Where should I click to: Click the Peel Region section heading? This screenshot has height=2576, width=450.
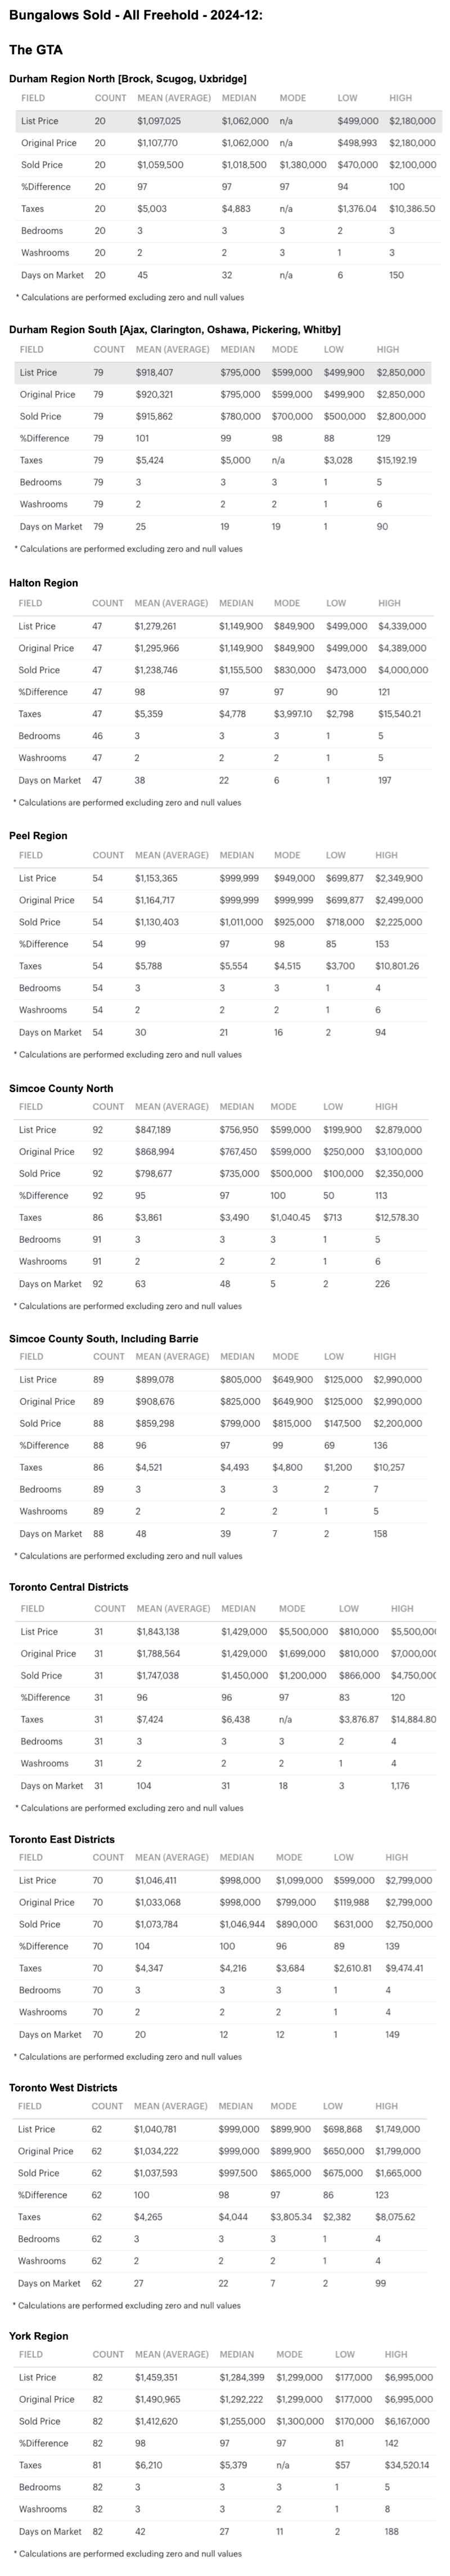pos(38,835)
